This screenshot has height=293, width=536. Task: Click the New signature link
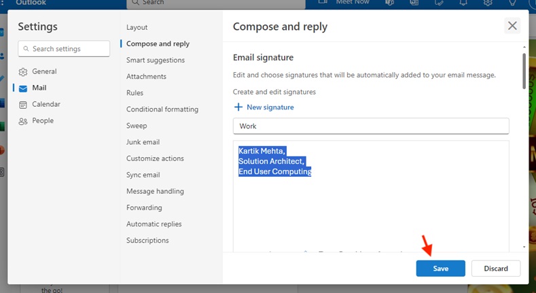click(x=270, y=107)
